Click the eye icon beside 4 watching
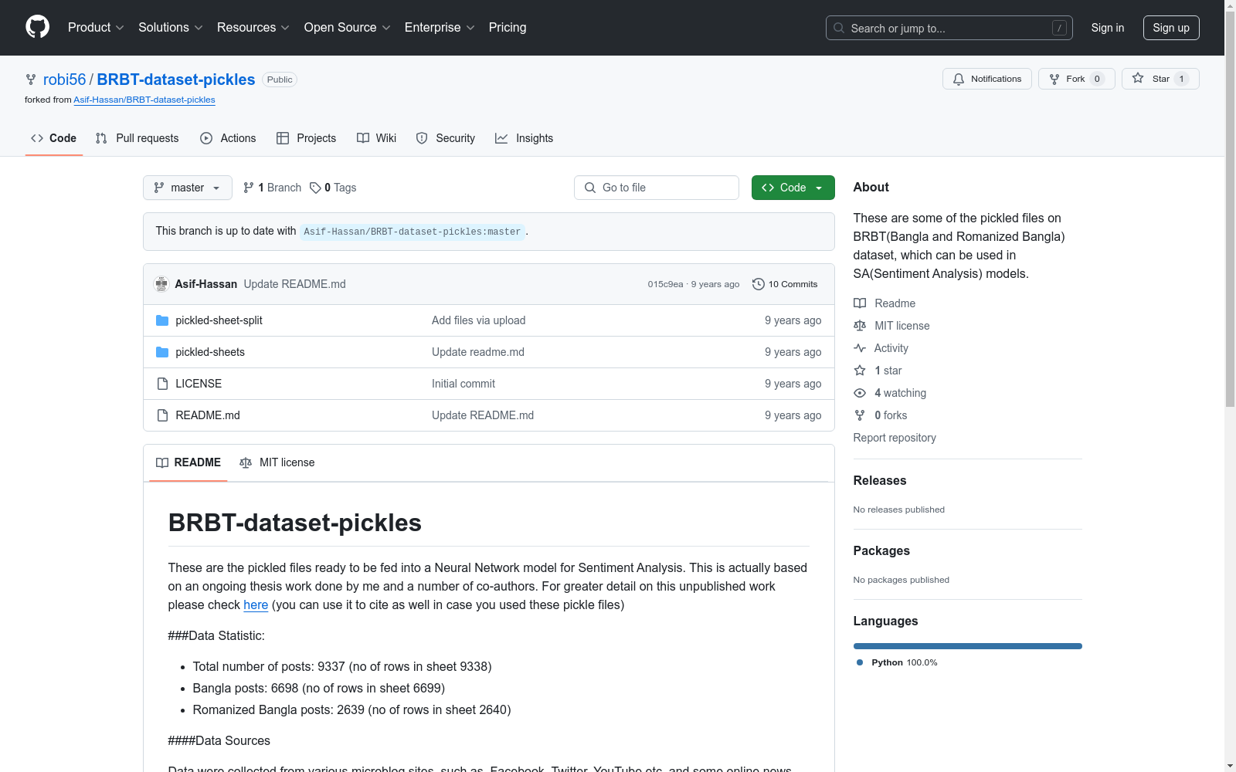 (860, 393)
